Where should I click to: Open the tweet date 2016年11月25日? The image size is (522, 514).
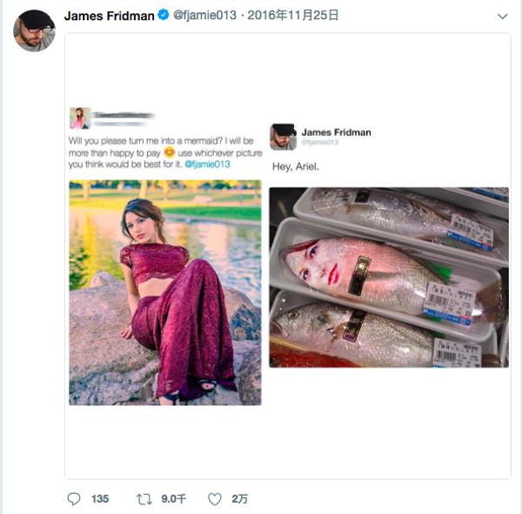click(x=293, y=16)
